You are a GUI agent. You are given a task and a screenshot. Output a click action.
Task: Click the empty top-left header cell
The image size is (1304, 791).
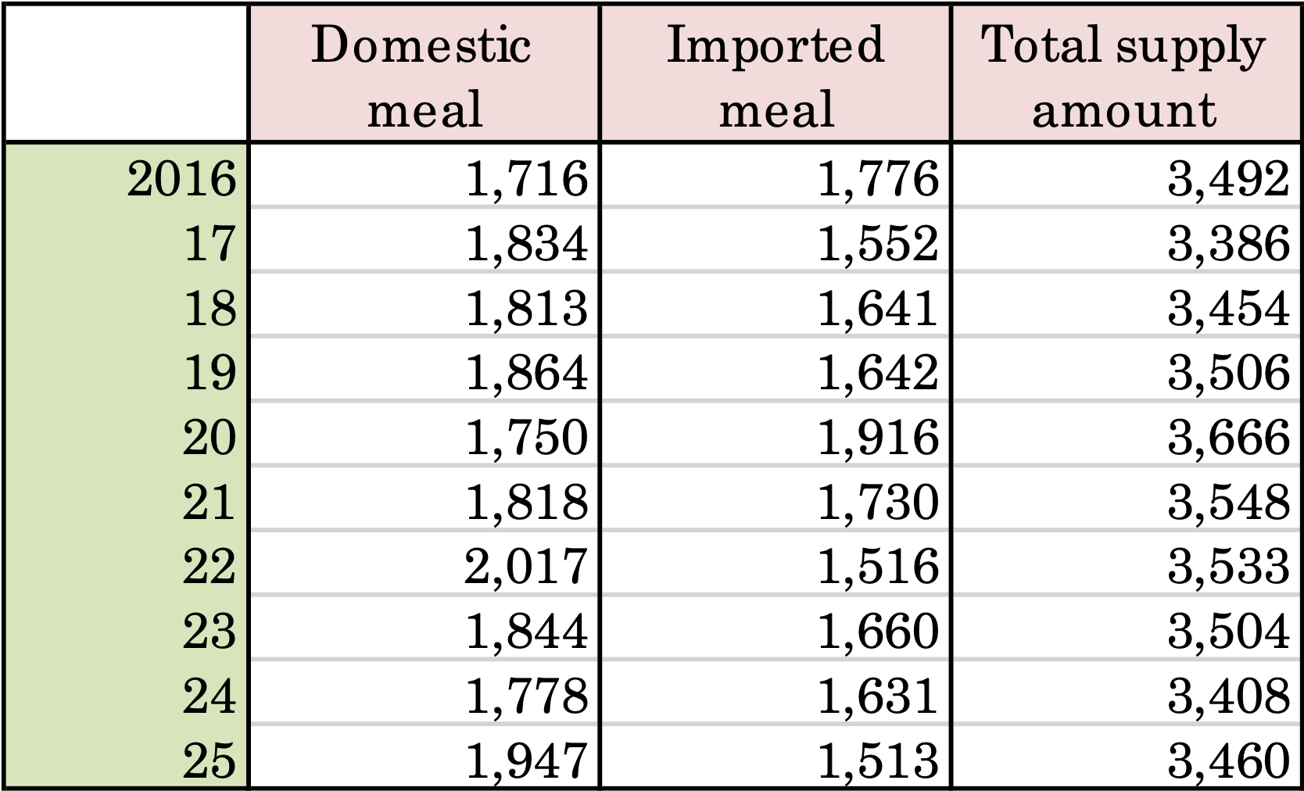127,73
